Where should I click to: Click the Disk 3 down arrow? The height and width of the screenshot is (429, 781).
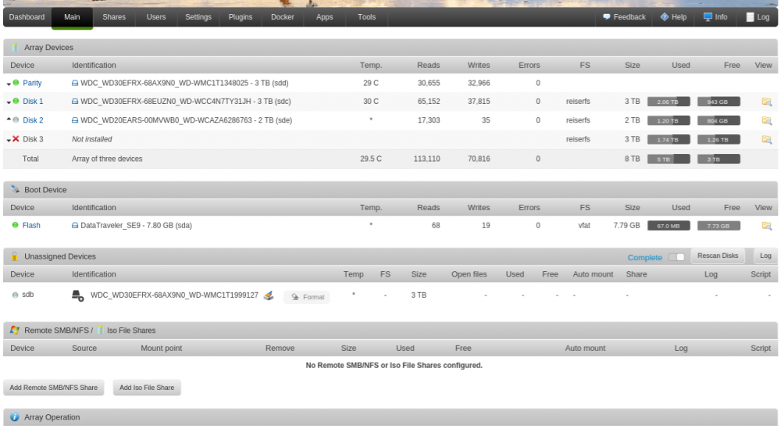[x=9, y=140]
